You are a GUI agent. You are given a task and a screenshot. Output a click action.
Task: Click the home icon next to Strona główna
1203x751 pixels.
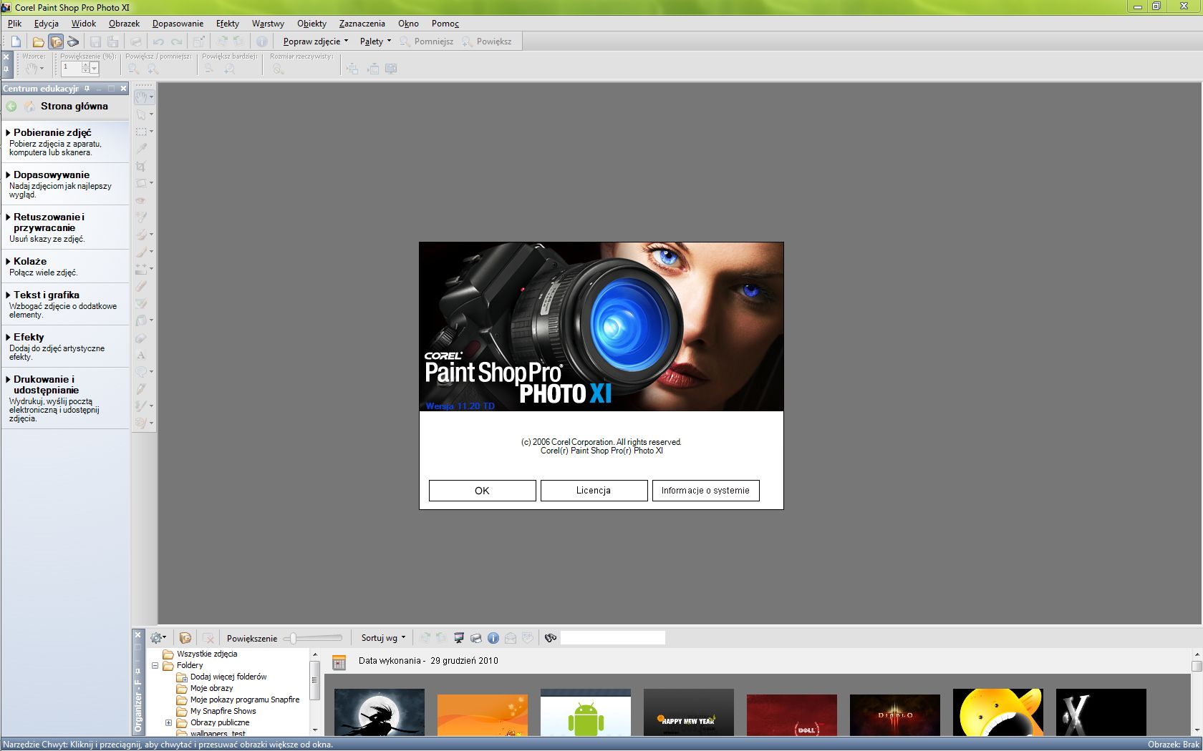point(29,107)
